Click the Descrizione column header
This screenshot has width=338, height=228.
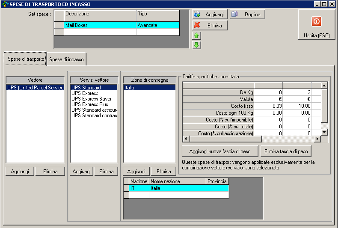100,16
